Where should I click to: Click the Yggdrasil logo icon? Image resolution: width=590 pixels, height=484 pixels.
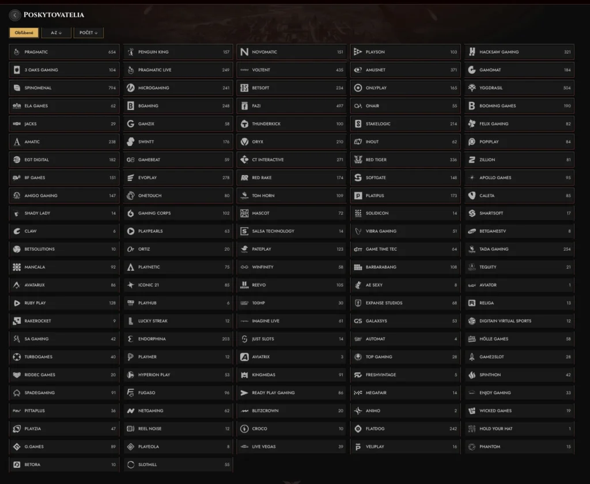472,88
